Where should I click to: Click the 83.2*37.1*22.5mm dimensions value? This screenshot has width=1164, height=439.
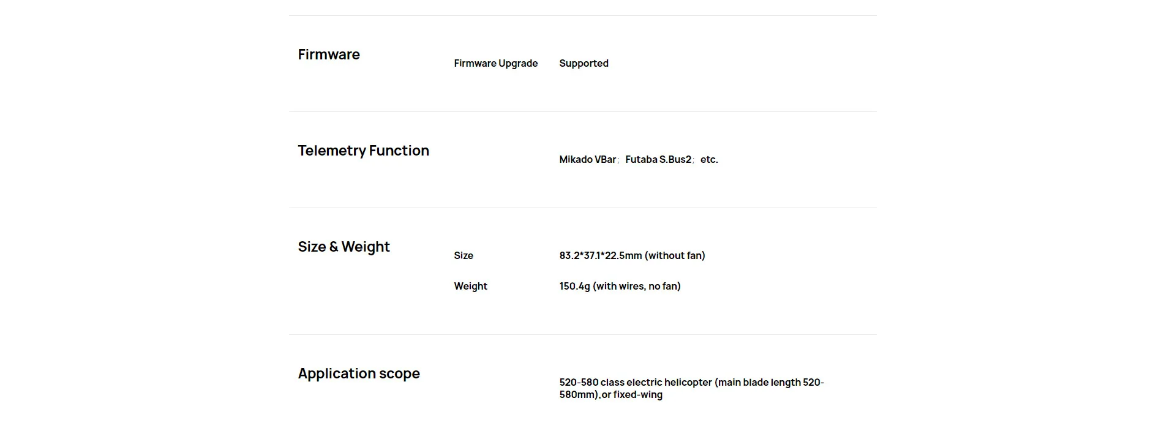point(600,255)
